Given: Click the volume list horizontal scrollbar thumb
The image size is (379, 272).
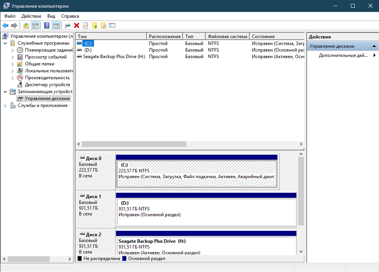Looking at the screenshot, I should click(134, 144).
